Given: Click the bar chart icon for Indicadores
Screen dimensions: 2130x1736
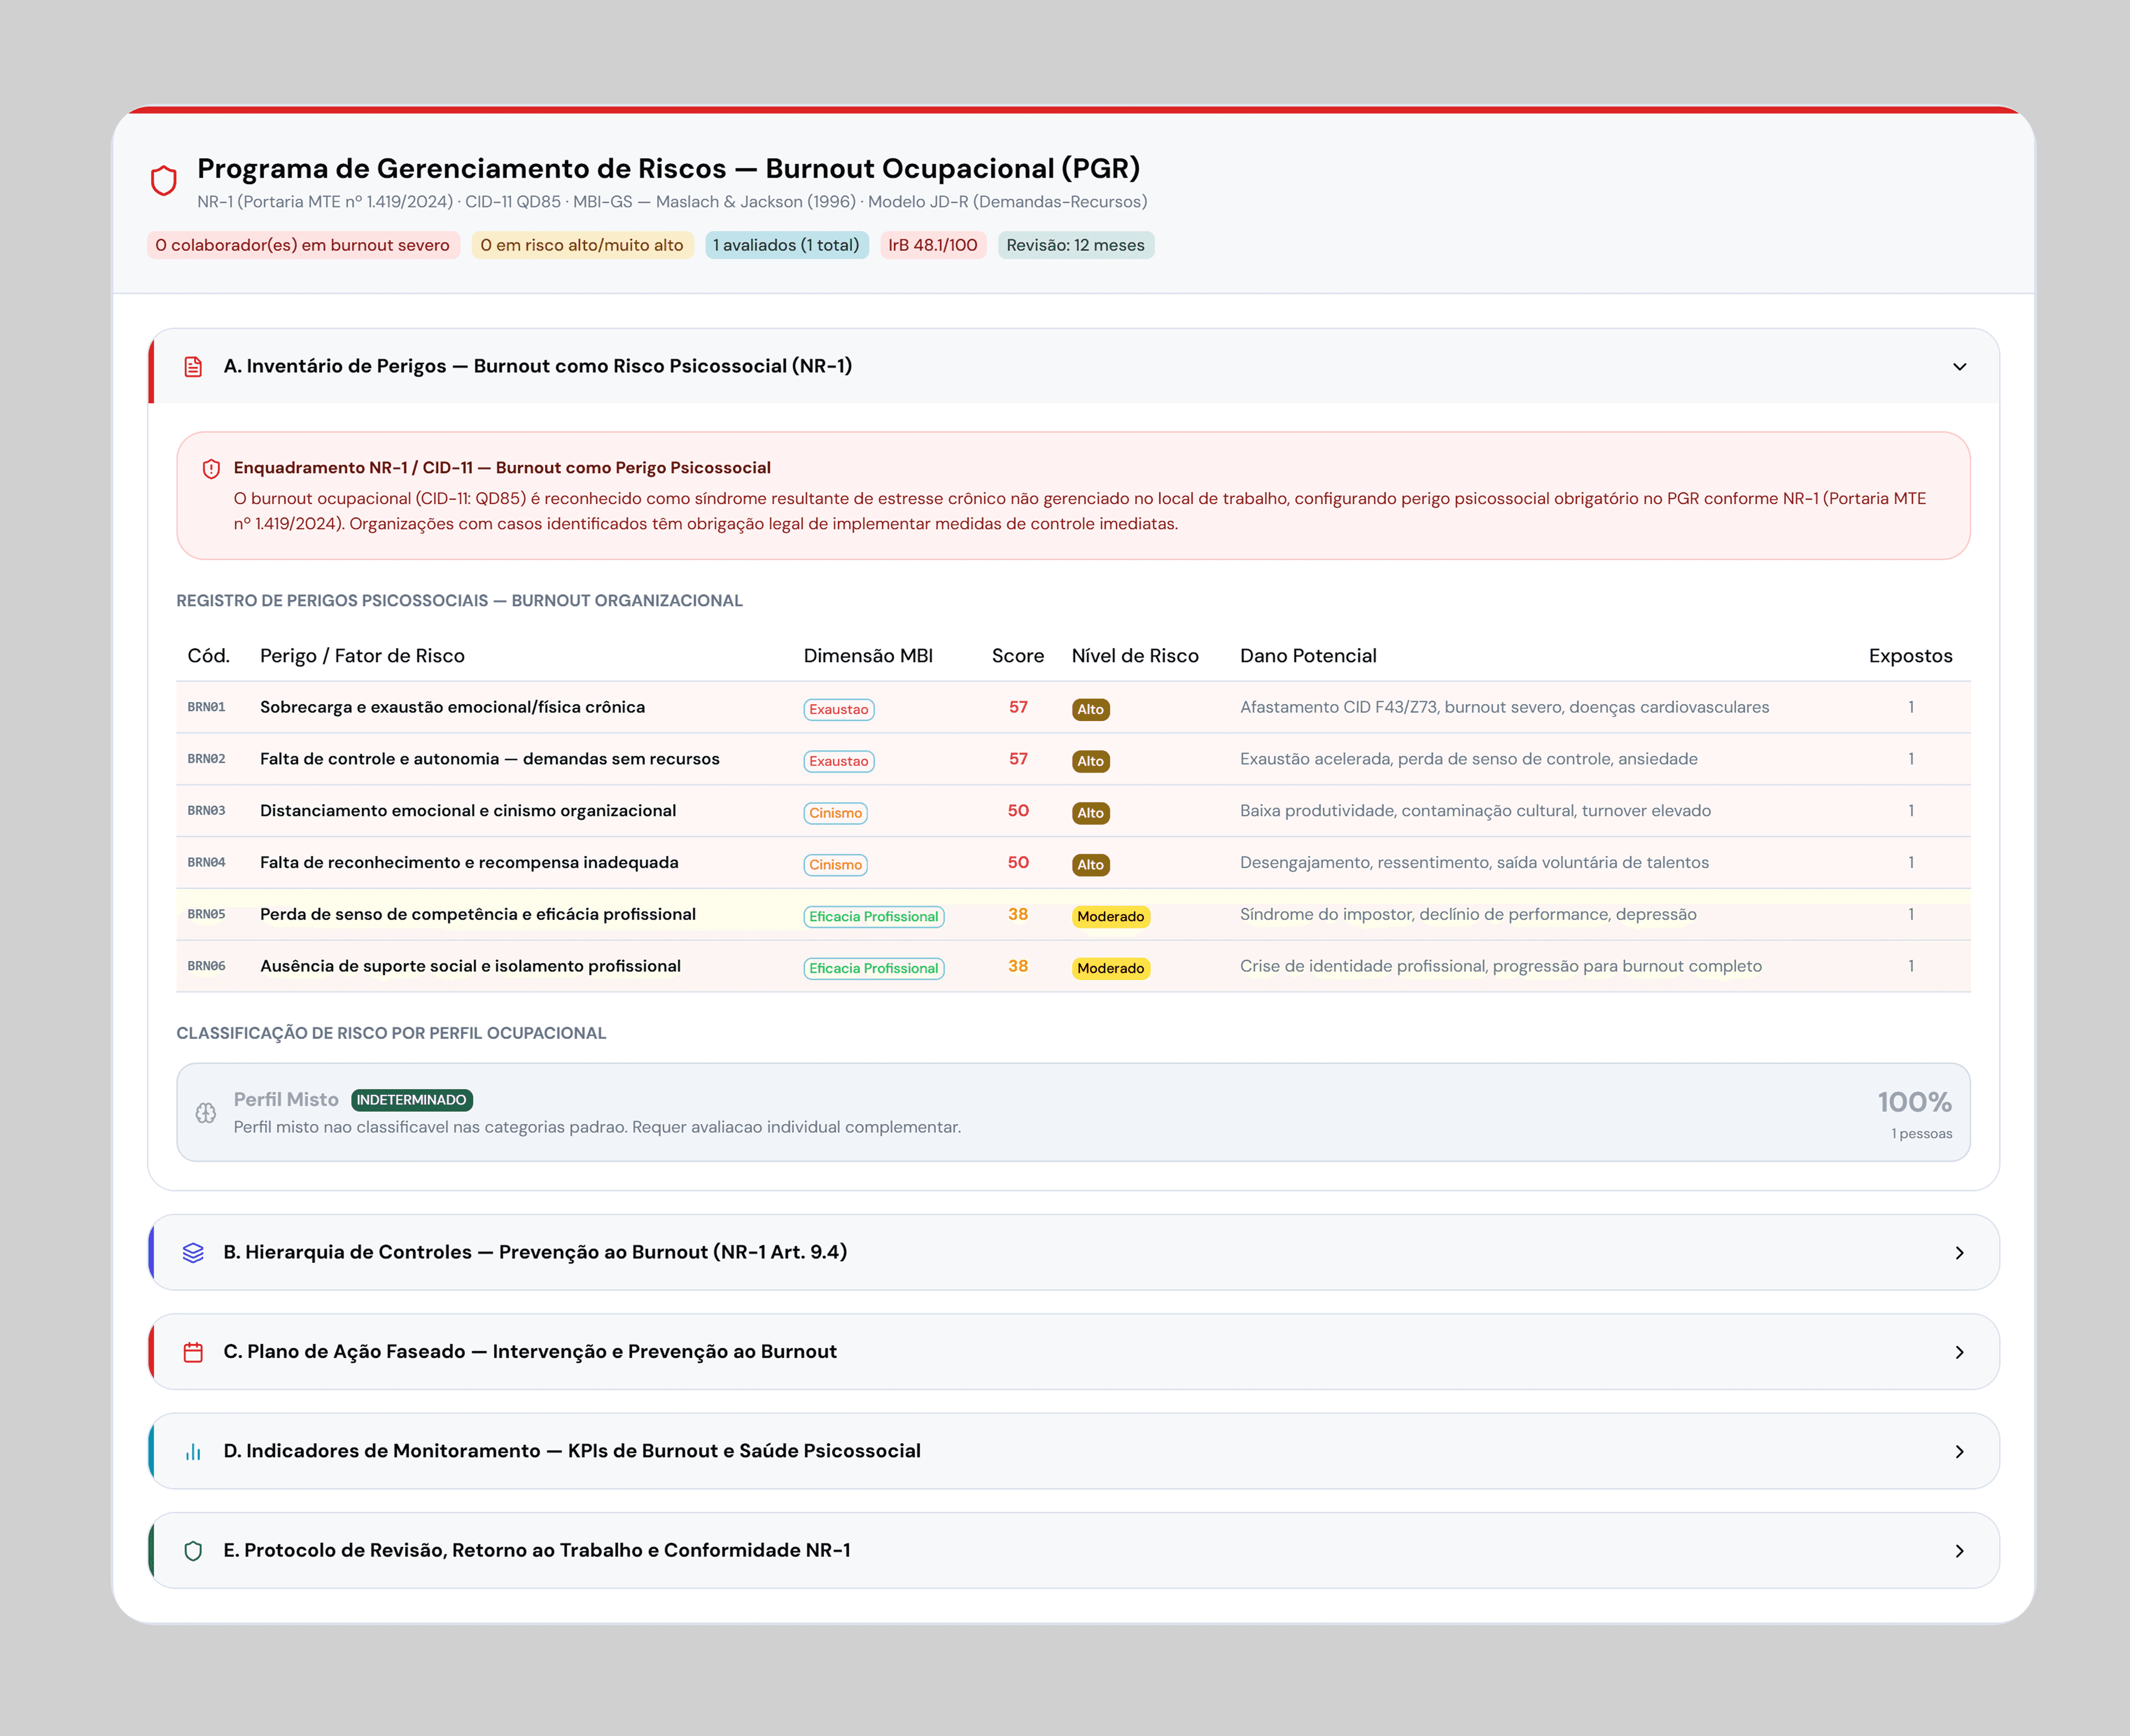Looking at the screenshot, I should [193, 1452].
